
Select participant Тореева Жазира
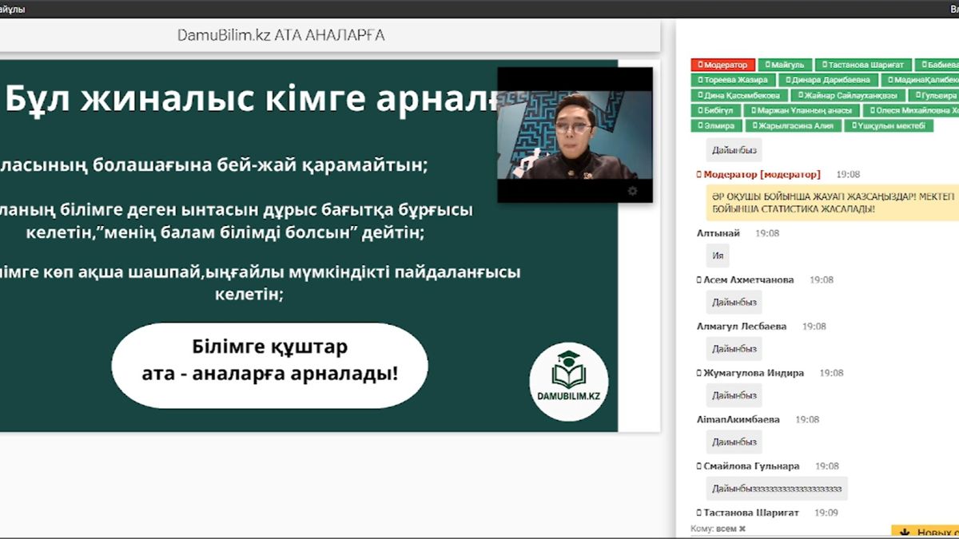734,79
